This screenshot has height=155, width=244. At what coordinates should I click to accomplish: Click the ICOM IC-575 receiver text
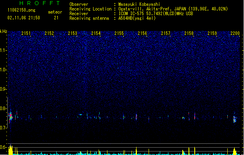[156, 14]
